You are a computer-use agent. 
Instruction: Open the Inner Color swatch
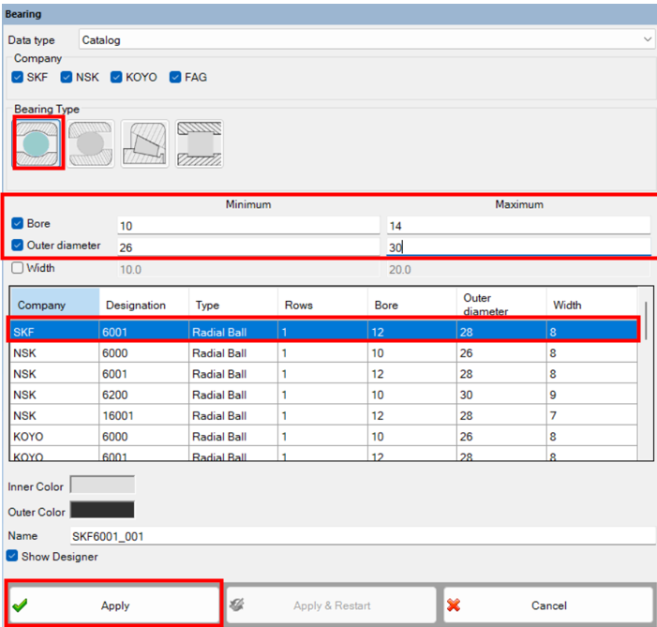point(102,485)
